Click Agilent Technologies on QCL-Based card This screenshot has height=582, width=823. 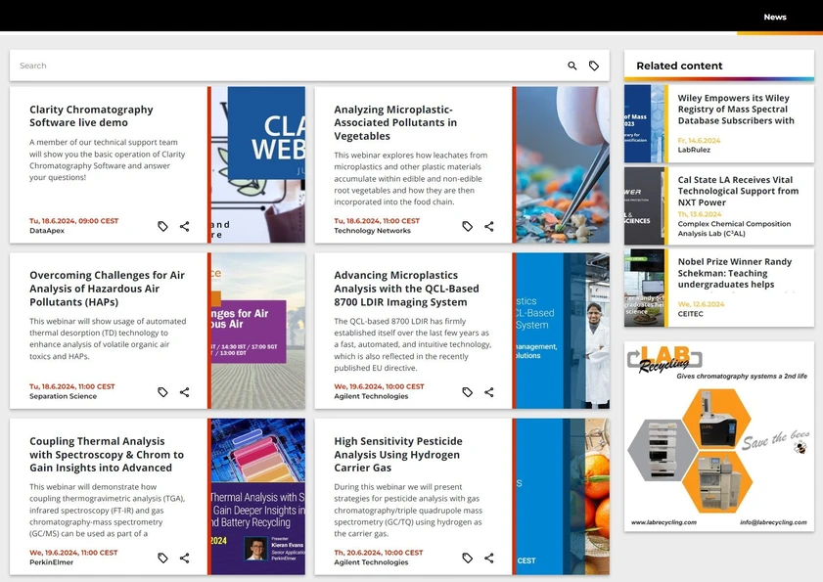(371, 396)
